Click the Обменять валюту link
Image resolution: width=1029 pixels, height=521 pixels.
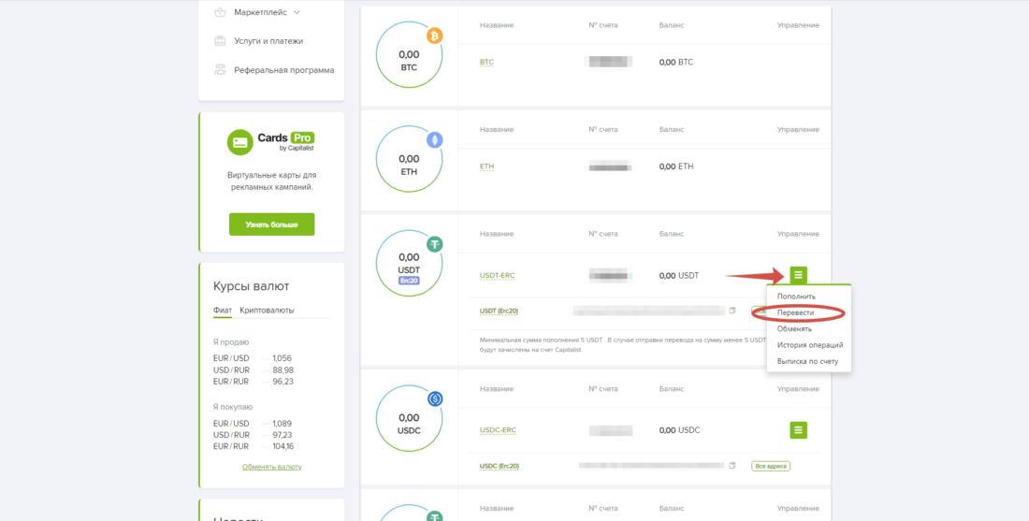(x=271, y=467)
